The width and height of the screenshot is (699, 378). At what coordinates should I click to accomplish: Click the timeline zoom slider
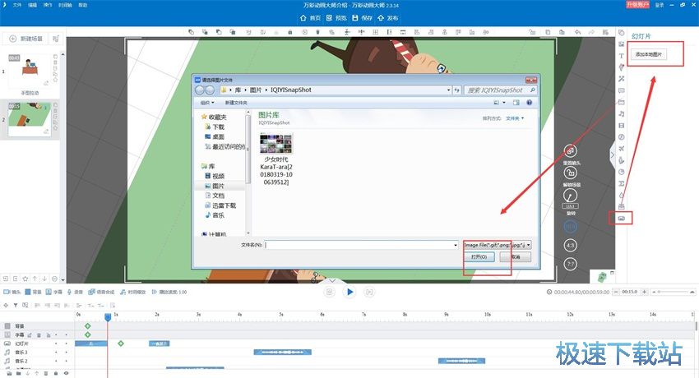coord(673,292)
